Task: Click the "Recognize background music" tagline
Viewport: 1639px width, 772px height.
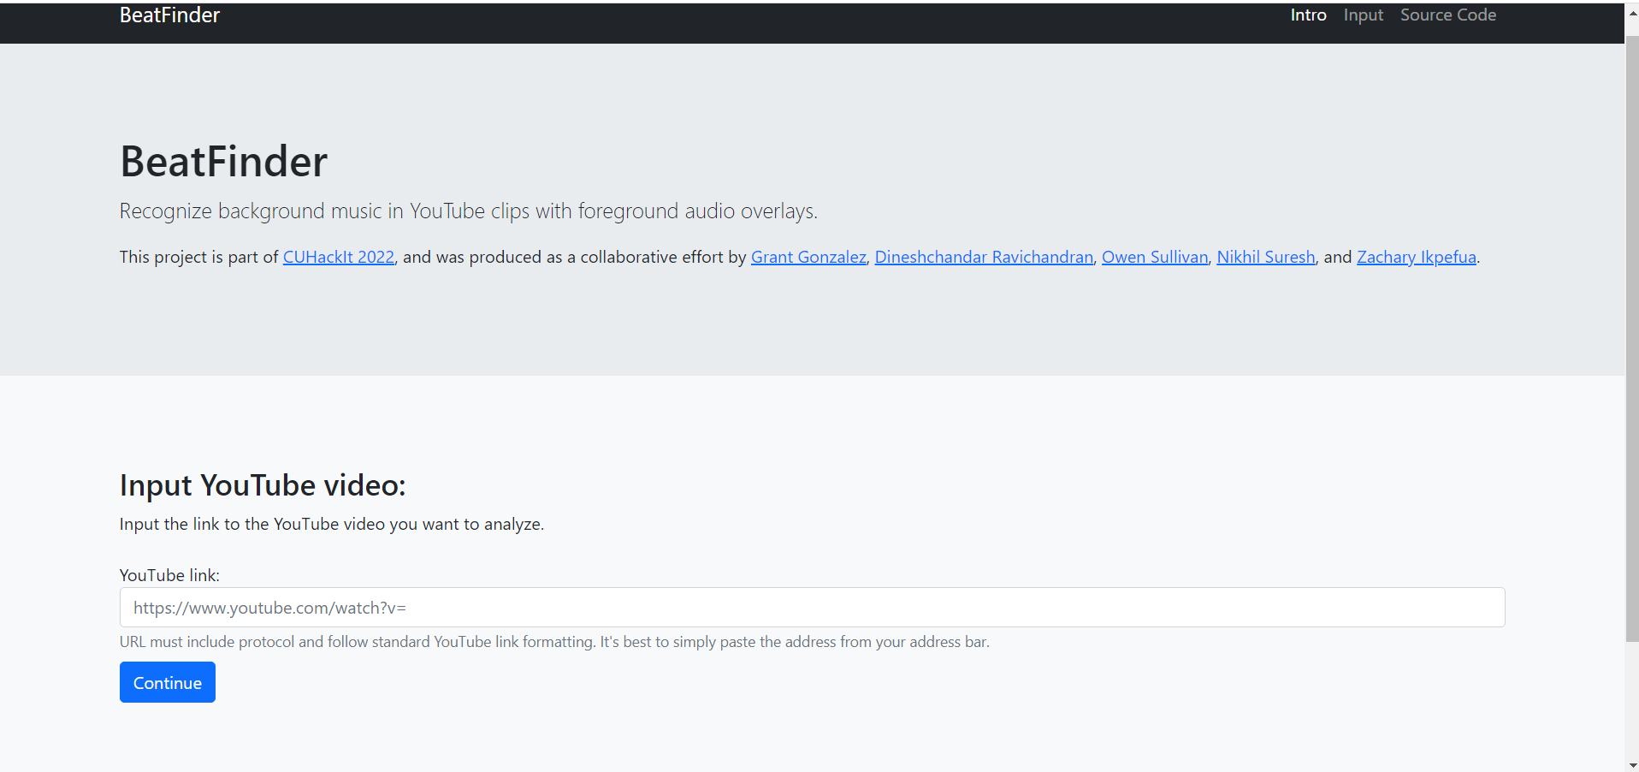Action: (468, 211)
